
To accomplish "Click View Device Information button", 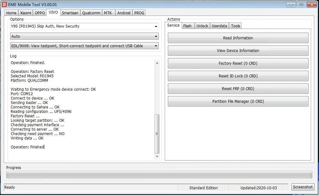I will point(238,51).
